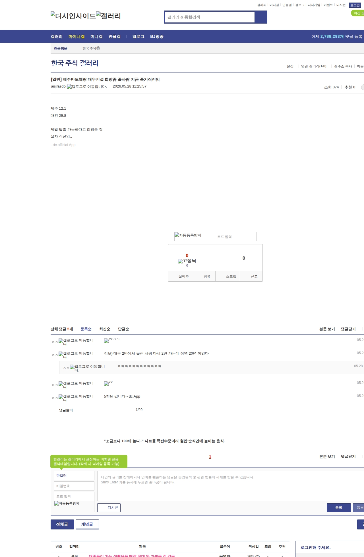Click the comment 5천원 갑니다 - dc App
364x557 pixels.
tap(122, 396)
